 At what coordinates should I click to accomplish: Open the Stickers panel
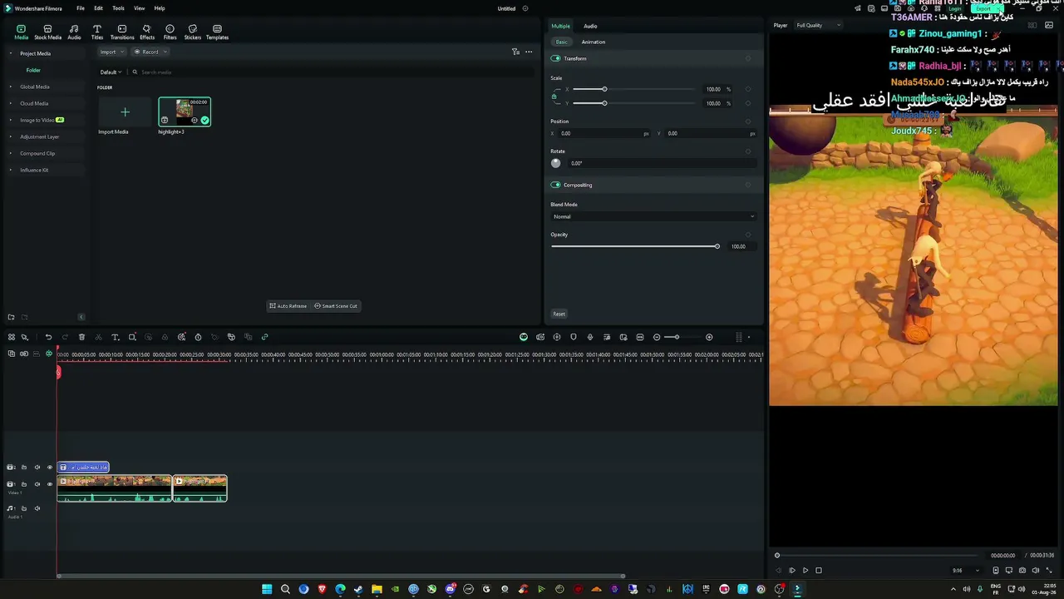(x=193, y=32)
